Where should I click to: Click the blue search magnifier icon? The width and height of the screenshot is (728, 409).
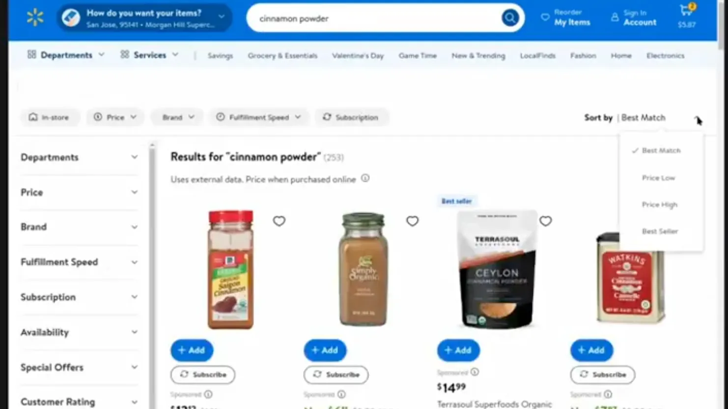(x=510, y=18)
